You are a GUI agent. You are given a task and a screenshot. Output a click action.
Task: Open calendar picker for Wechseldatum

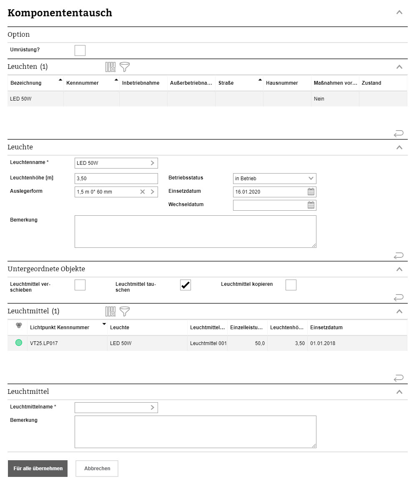311,205
